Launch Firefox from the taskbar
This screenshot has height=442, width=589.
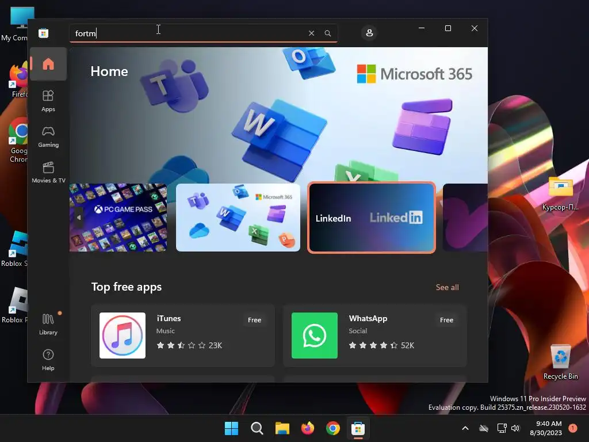pyautogui.click(x=308, y=428)
